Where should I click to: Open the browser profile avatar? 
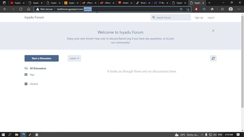coord(231,9)
